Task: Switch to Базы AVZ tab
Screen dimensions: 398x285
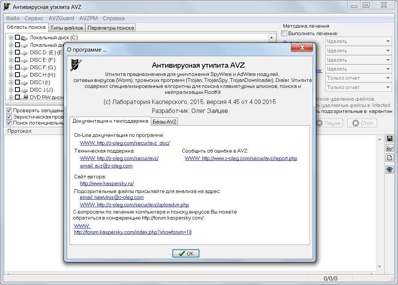Action: 164,122
